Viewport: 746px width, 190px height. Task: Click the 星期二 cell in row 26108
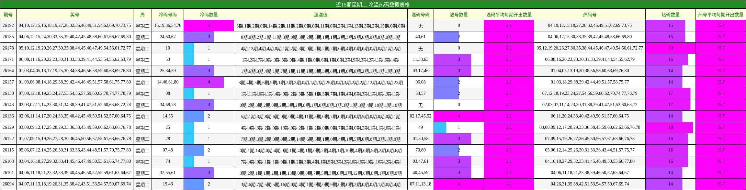pos(142,162)
